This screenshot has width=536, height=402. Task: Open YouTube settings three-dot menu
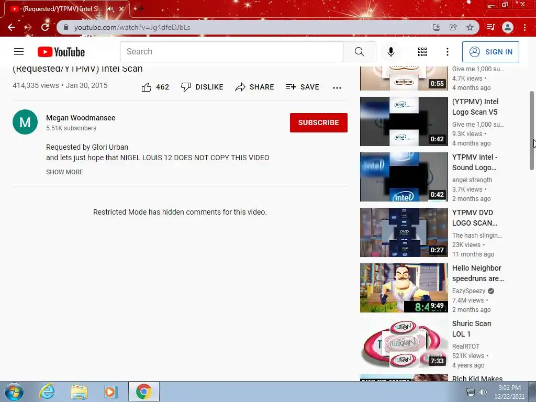(448, 52)
